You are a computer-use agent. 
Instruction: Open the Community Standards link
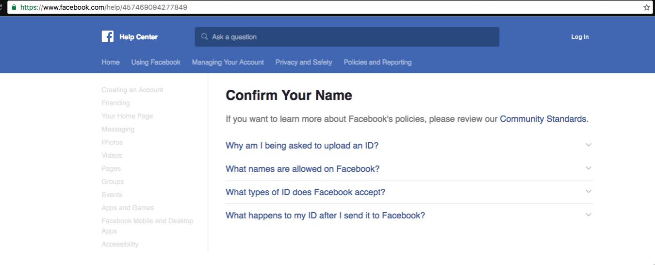click(543, 119)
